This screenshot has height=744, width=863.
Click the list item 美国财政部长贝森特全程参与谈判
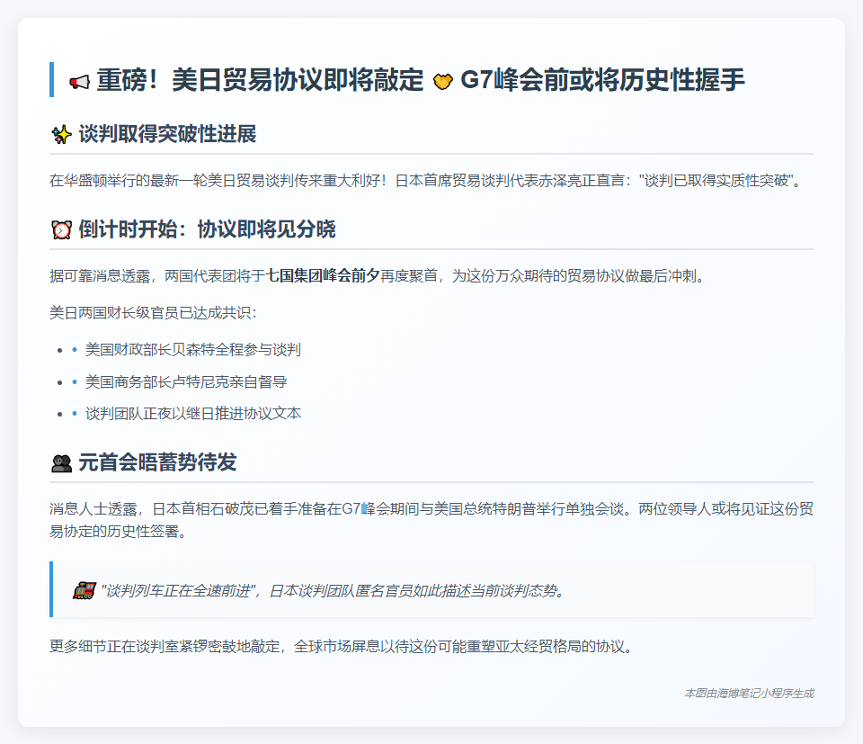coord(192,349)
